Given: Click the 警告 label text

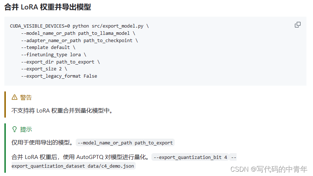Looking at the screenshot, I should click(x=26, y=97).
